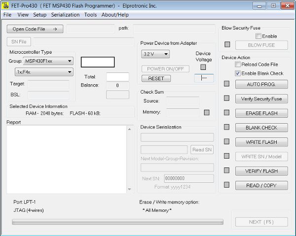Open the 3.2 V adapter voltage dropdown
Image resolution: width=296 pixels, height=236 pixels.
[x=155, y=54]
